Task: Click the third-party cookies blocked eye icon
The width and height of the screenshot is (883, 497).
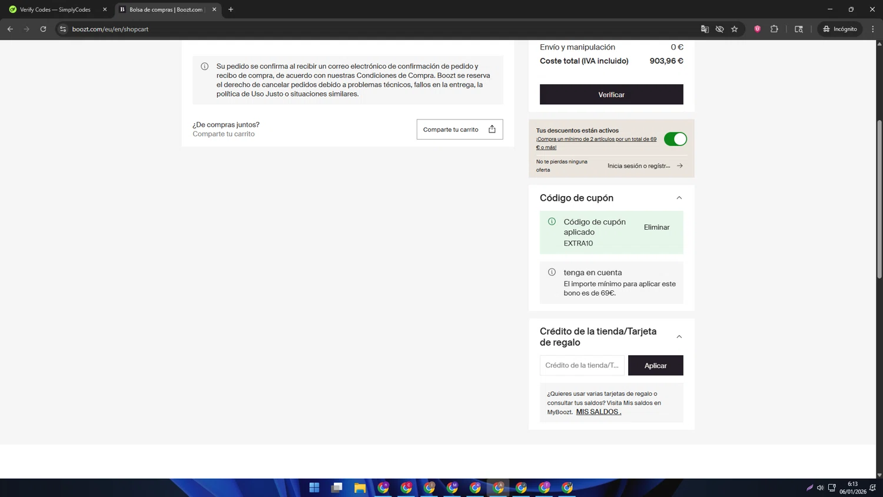Action: [x=719, y=29]
